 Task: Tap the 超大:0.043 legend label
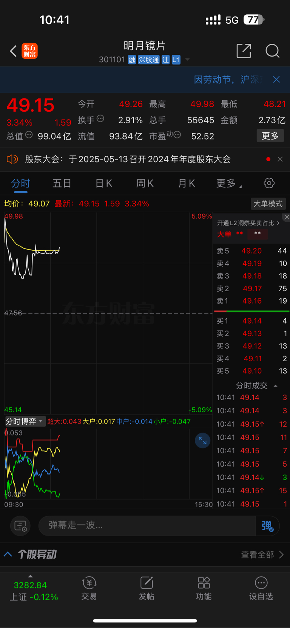(x=64, y=421)
